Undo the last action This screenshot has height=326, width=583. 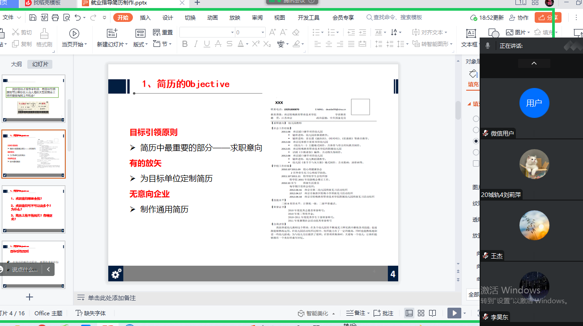pos(78,18)
